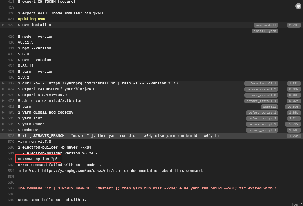Click the yarnpkg docs info line

[111, 171]
